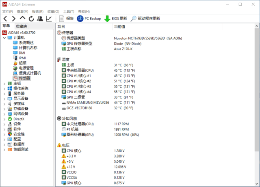
Task: Click the scrollbar down arrow
Action: point(257,184)
